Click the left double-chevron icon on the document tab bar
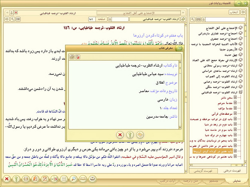250x187 pixels. pos(7,12)
